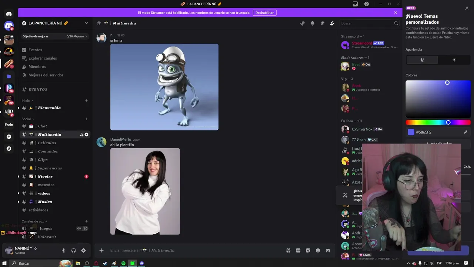Open the Musica channel
Screen dimensions: 474x267
[x=55, y=202]
